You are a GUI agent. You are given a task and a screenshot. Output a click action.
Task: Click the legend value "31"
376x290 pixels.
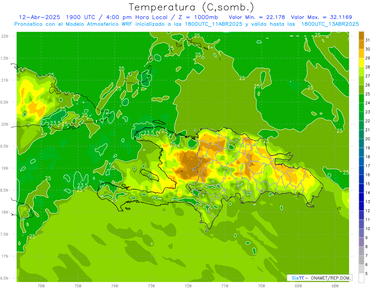[x=368, y=40]
